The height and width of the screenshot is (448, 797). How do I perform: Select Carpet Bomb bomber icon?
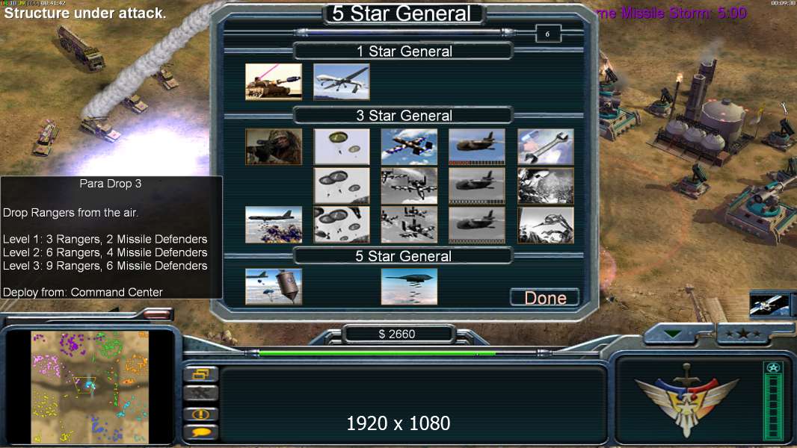coord(274,225)
